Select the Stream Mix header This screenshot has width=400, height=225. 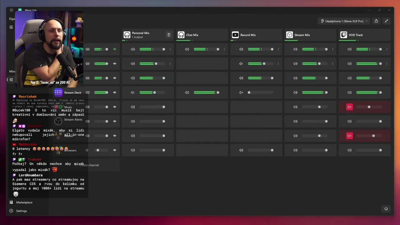pyautogui.click(x=310, y=35)
